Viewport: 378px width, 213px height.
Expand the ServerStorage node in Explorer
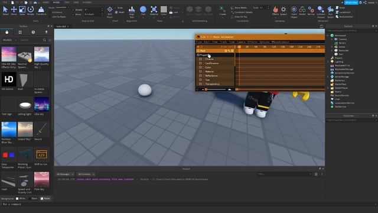click(328, 77)
